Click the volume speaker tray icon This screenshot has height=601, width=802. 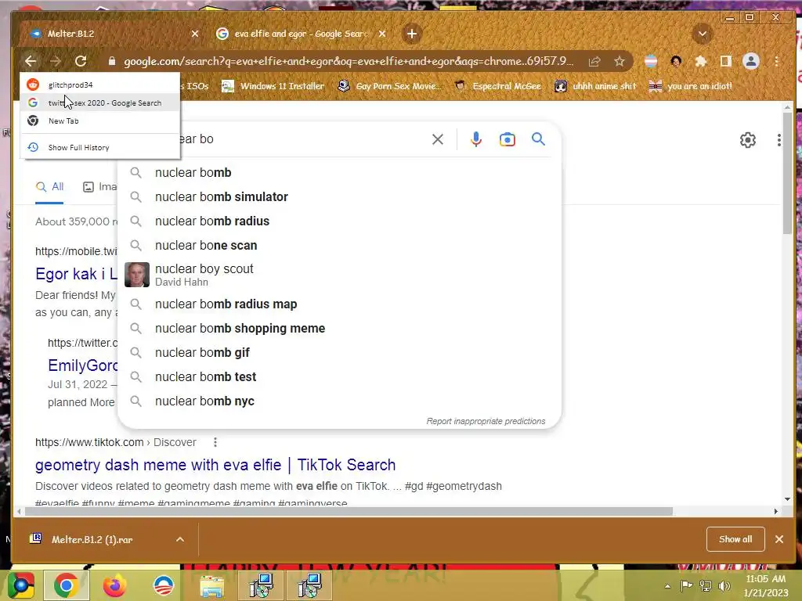point(724,586)
